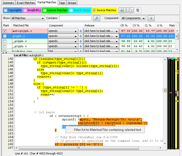Screen dimensions: 182x156
Task: Click the export matches icon in toolbar
Action: 122,10
